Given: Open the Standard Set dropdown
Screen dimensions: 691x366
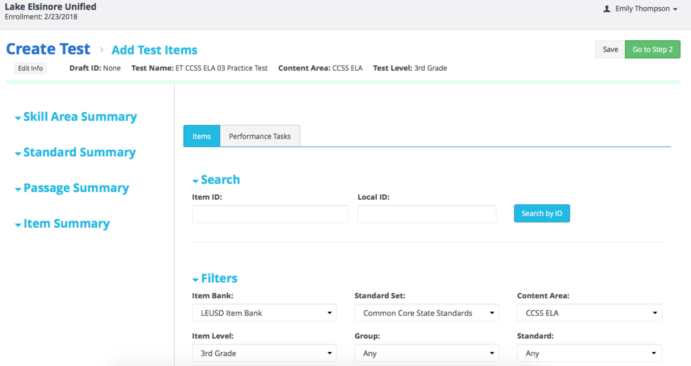Looking at the screenshot, I should click(x=426, y=313).
